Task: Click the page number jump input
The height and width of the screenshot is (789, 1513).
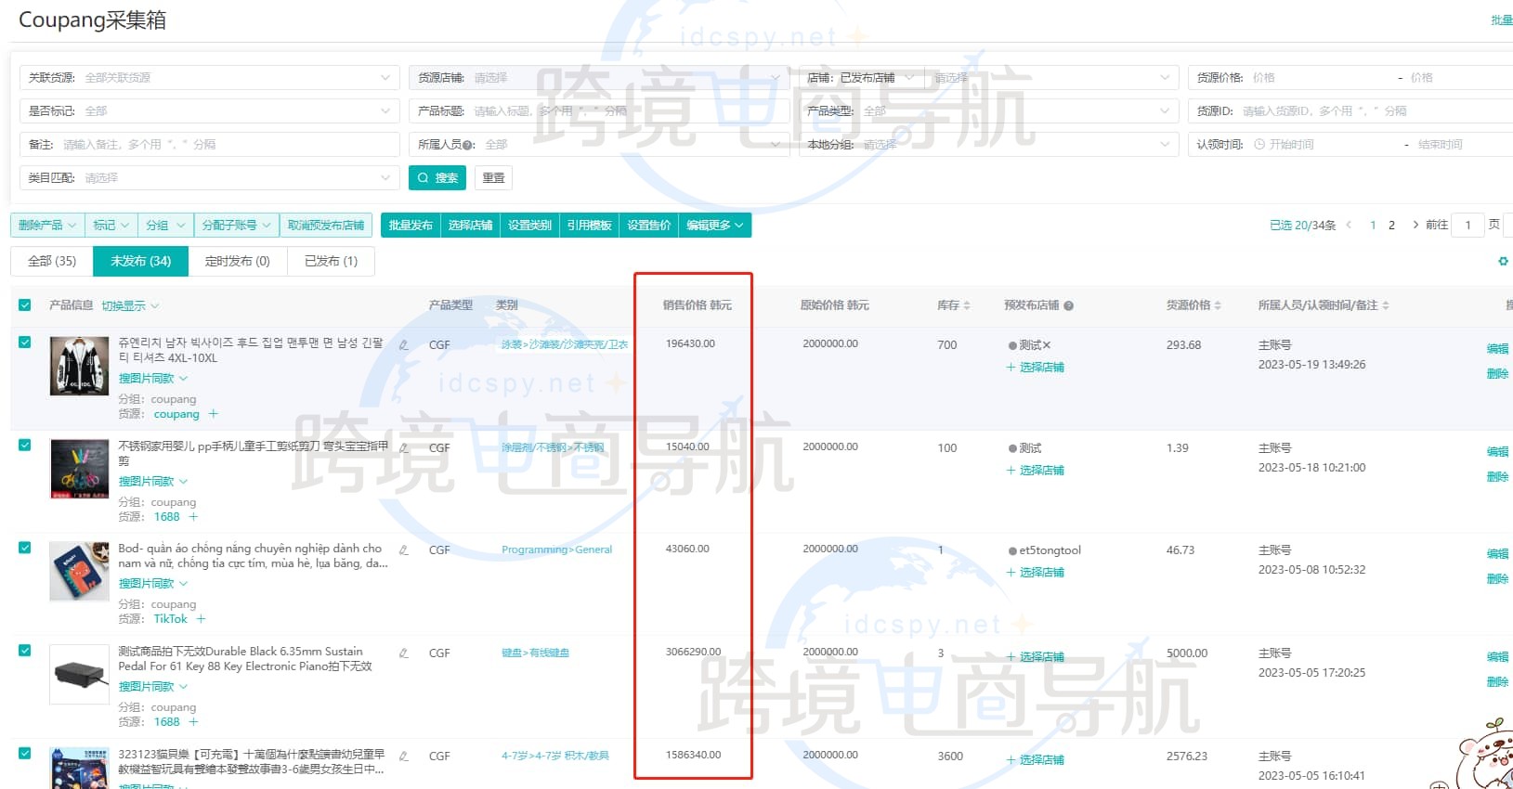Action: [1468, 225]
